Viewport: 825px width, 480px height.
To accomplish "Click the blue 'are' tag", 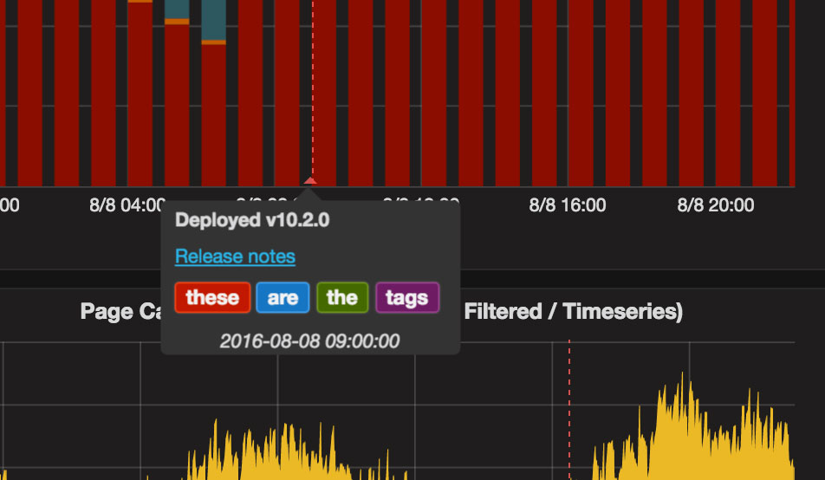I will tap(283, 297).
